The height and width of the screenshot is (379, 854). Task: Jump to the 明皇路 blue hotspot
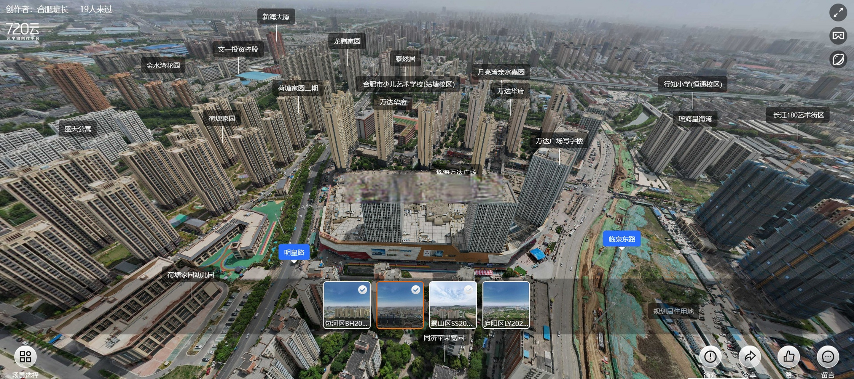294,253
